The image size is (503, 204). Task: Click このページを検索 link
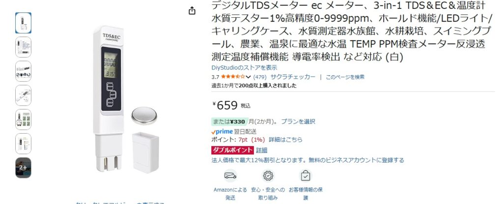coord(345,77)
